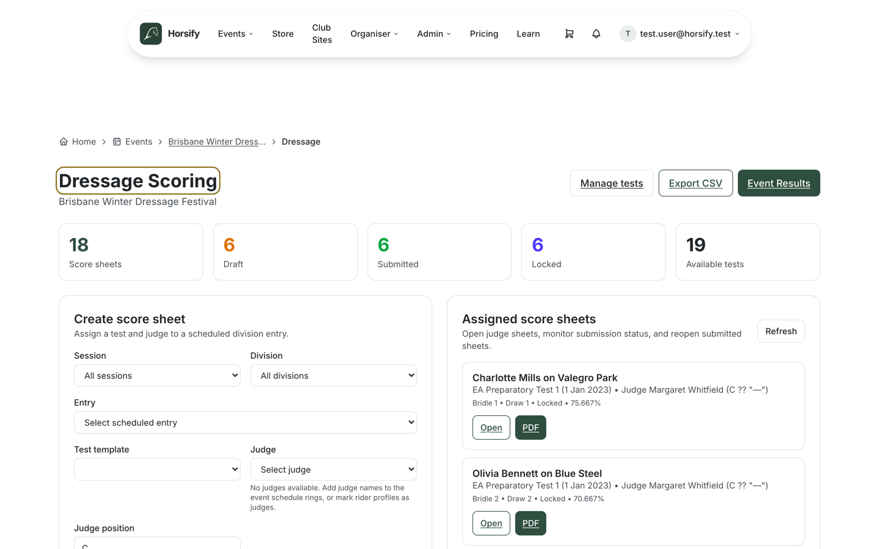Screen dimensions: 879x549
Task: Open the Division dropdown
Action: (x=333, y=376)
